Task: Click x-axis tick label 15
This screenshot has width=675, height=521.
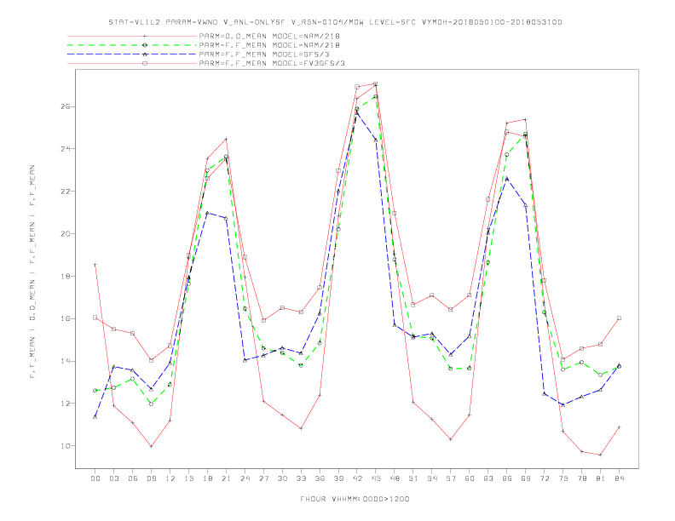Action: pyautogui.click(x=188, y=478)
